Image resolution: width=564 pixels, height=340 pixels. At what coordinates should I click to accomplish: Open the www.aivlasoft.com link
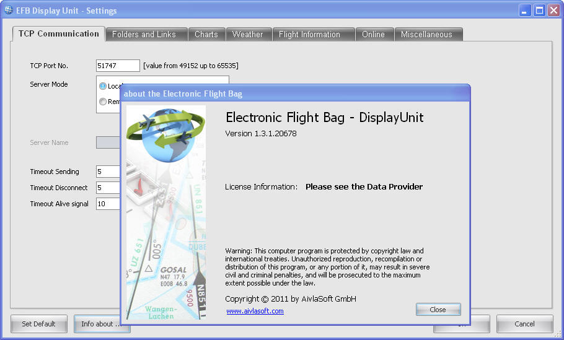click(x=255, y=311)
